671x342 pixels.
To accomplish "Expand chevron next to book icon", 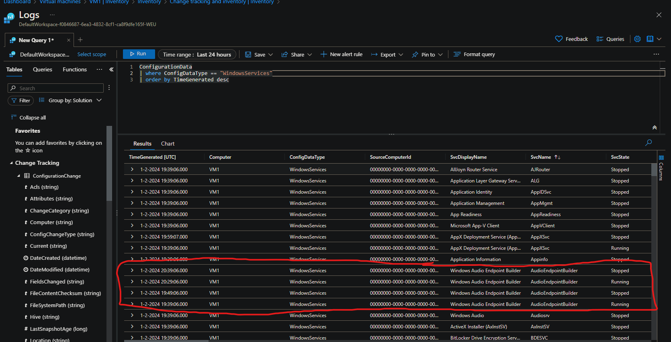I will pyautogui.click(x=659, y=39).
